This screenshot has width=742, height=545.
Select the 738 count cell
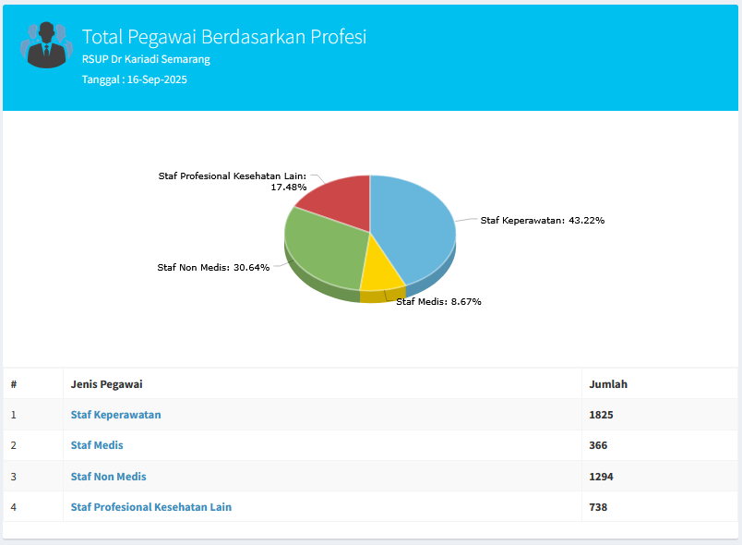[x=598, y=507]
